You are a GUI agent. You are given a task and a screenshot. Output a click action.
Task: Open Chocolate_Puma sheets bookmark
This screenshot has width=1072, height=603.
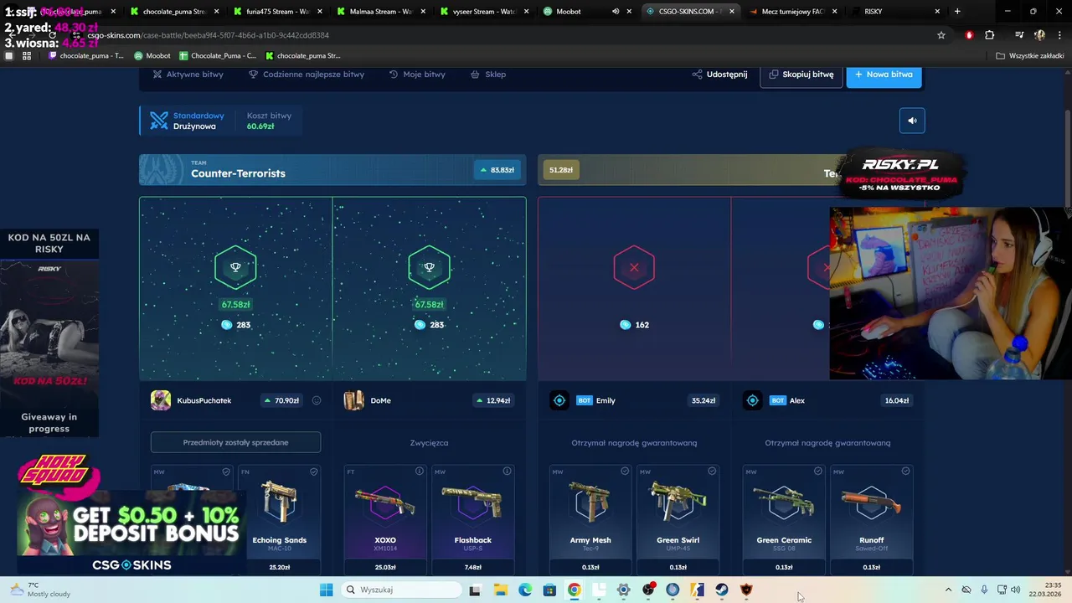tap(218, 56)
